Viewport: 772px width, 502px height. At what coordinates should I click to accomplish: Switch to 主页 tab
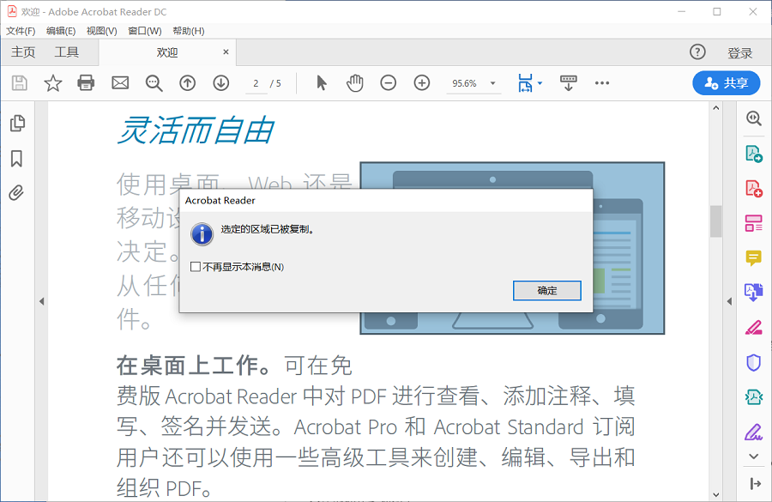tap(23, 52)
